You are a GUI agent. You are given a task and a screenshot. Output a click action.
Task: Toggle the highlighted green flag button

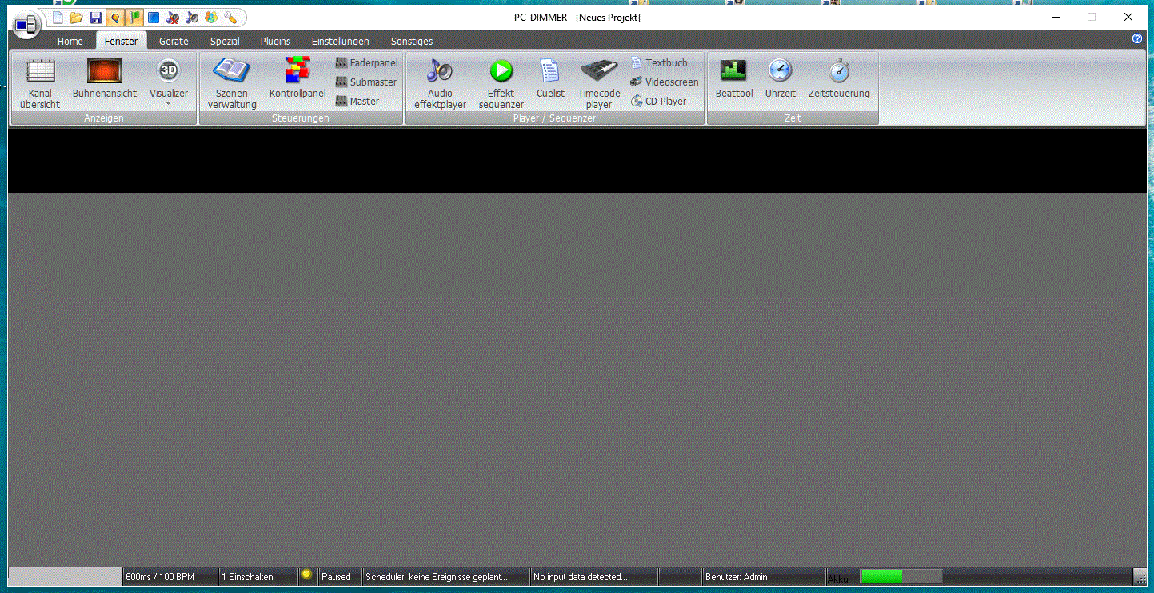[134, 18]
